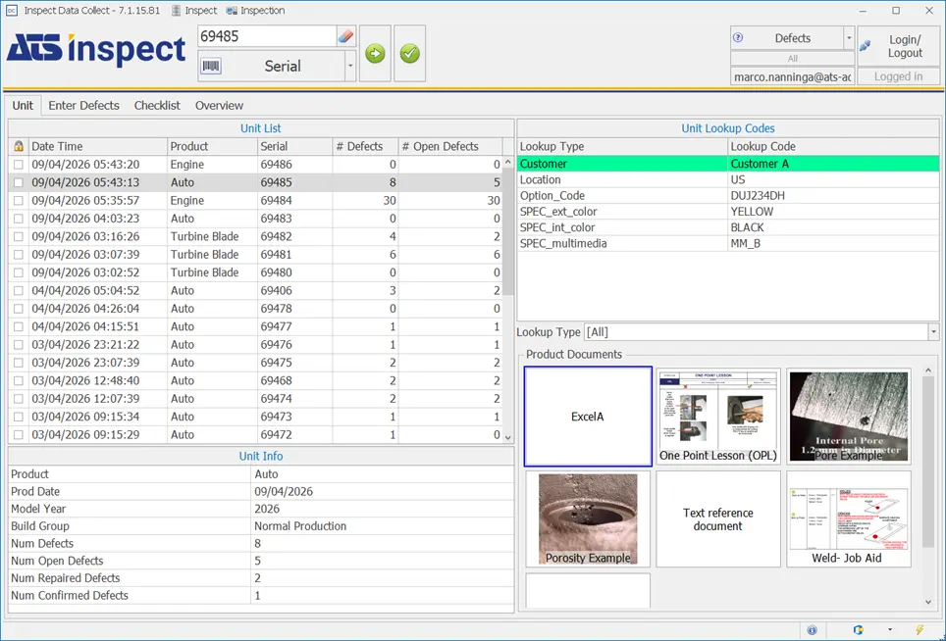The width and height of the screenshot is (946, 641).
Task: Click the green checkmark confirm button
Action: coord(409,54)
